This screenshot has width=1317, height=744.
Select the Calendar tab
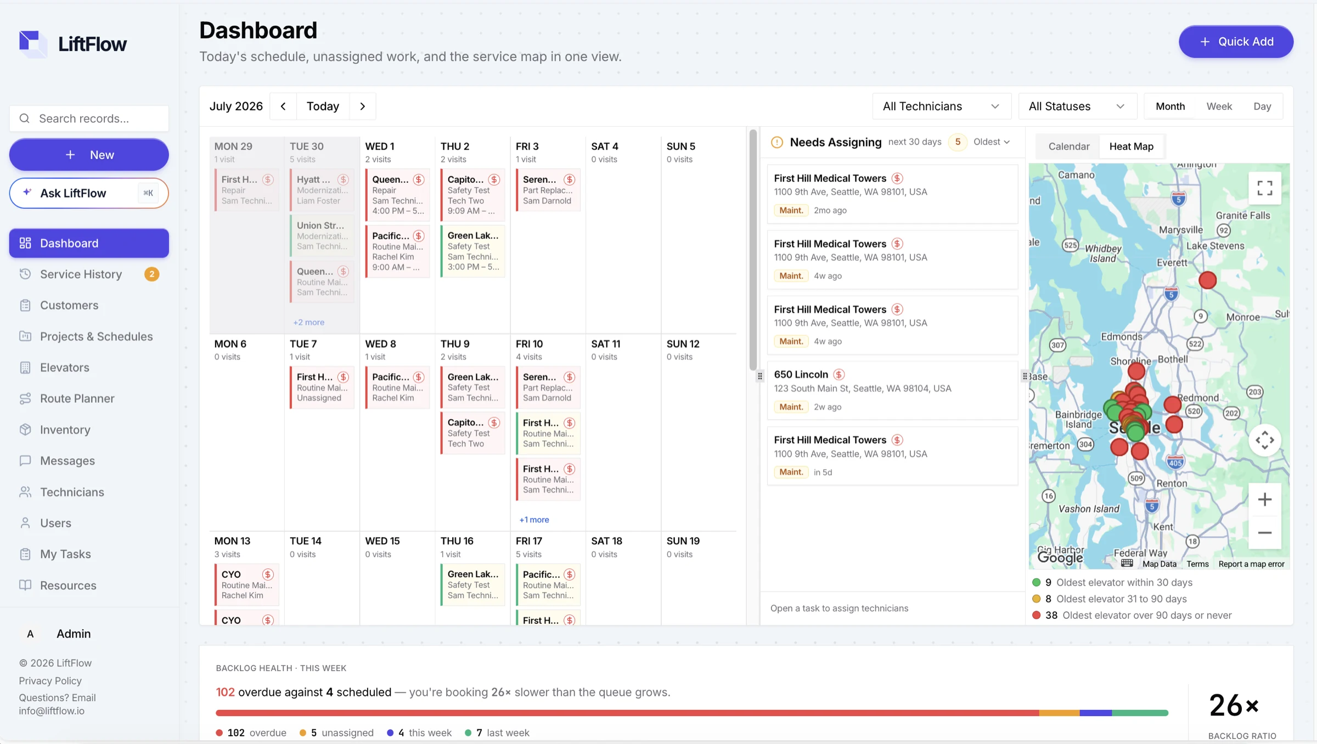click(x=1068, y=146)
